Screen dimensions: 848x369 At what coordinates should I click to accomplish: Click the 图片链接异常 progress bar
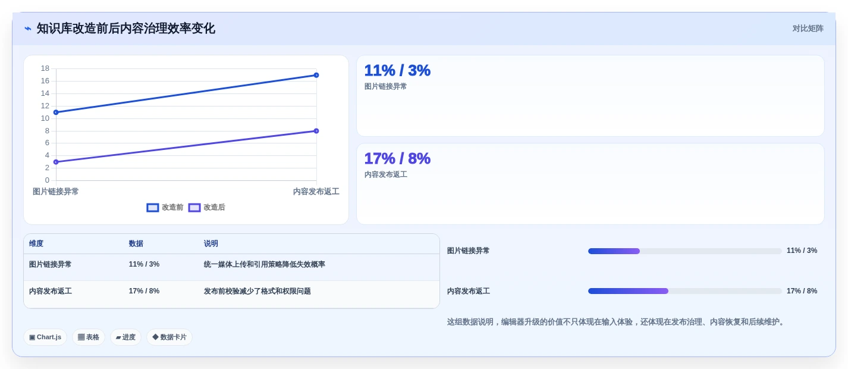685,251
